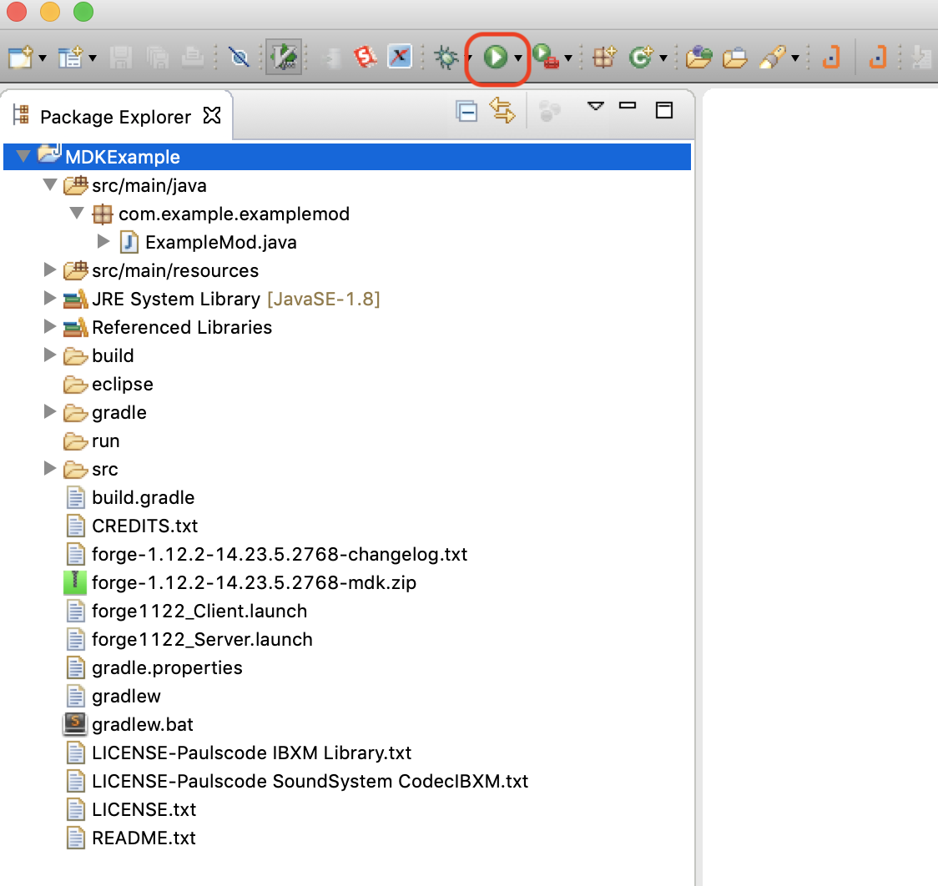Select src/main/java source folder

[x=149, y=186]
